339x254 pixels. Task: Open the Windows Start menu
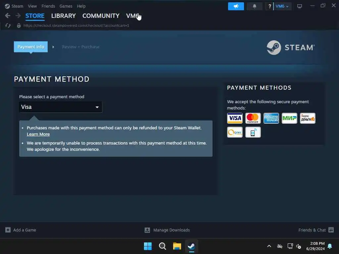pos(148,246)
